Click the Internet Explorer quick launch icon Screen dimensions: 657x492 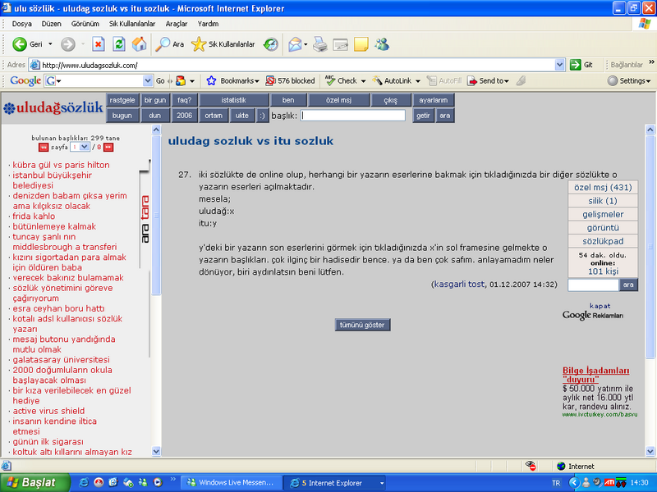point(84,482)
